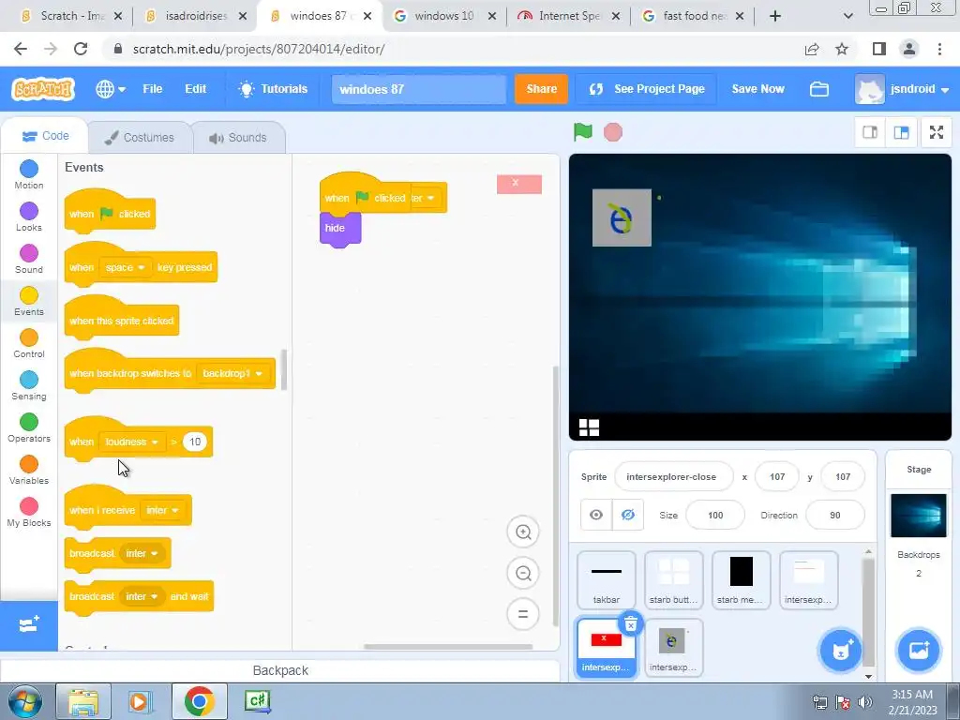960x720 pixels.
Task: Click the block palette scrollbar
Action: click(x=284, y=369)
